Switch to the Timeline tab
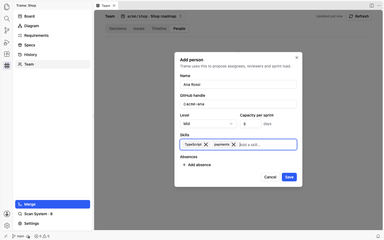Screen dimensions: 384x240 point(159,29)
